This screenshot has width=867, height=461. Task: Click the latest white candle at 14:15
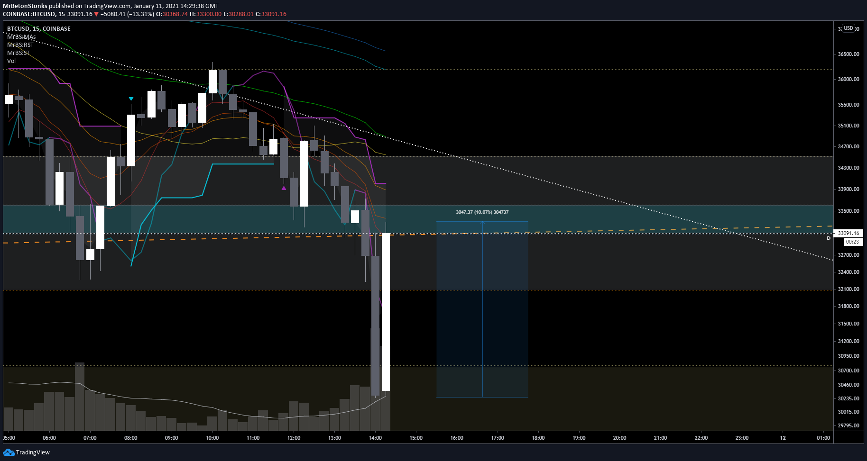[x=386, y=312]
